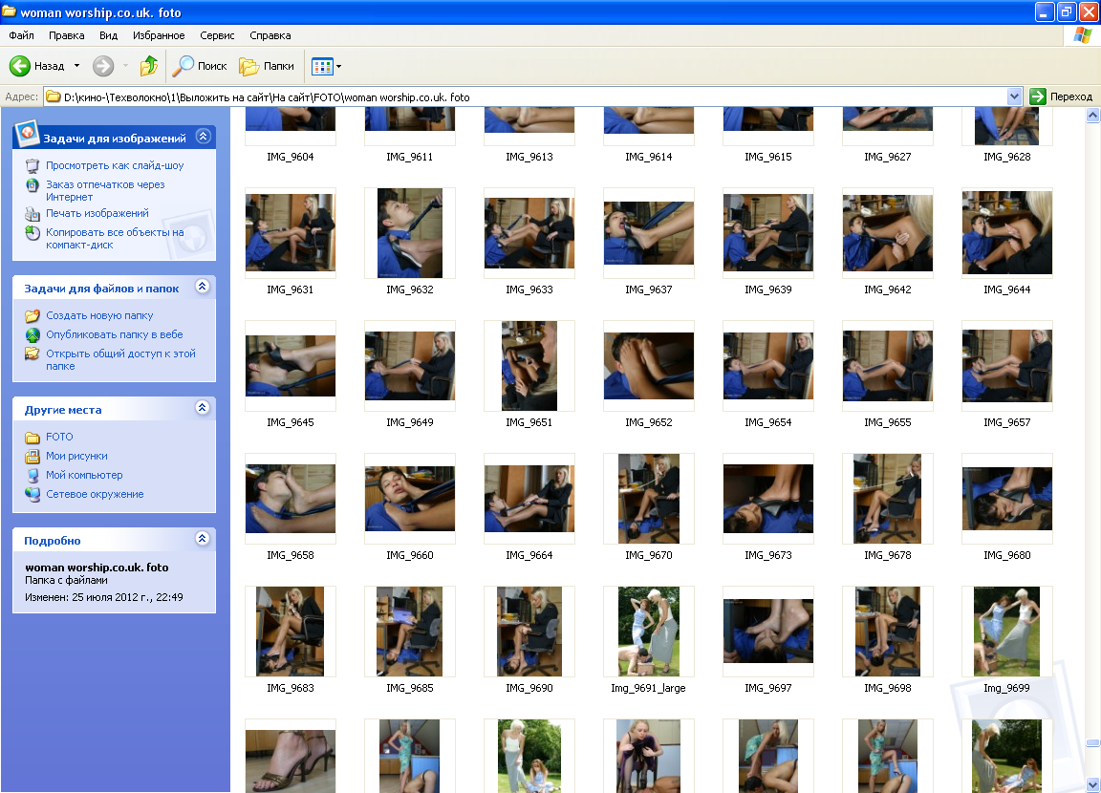This screenshot has width=1101, height=793.
Task: Open the Файл menu
Action: pos(22,35)
